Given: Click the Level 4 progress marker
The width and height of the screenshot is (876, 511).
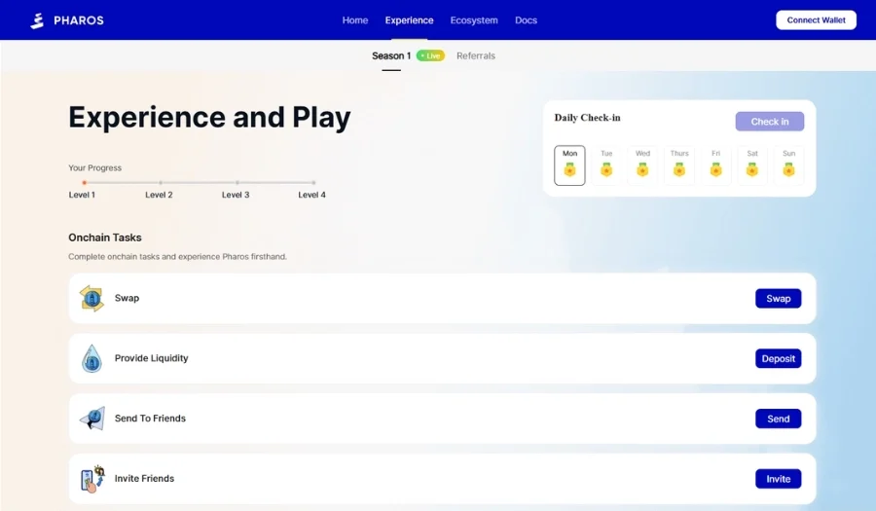Looking at the screenshot, I should 313,183.
